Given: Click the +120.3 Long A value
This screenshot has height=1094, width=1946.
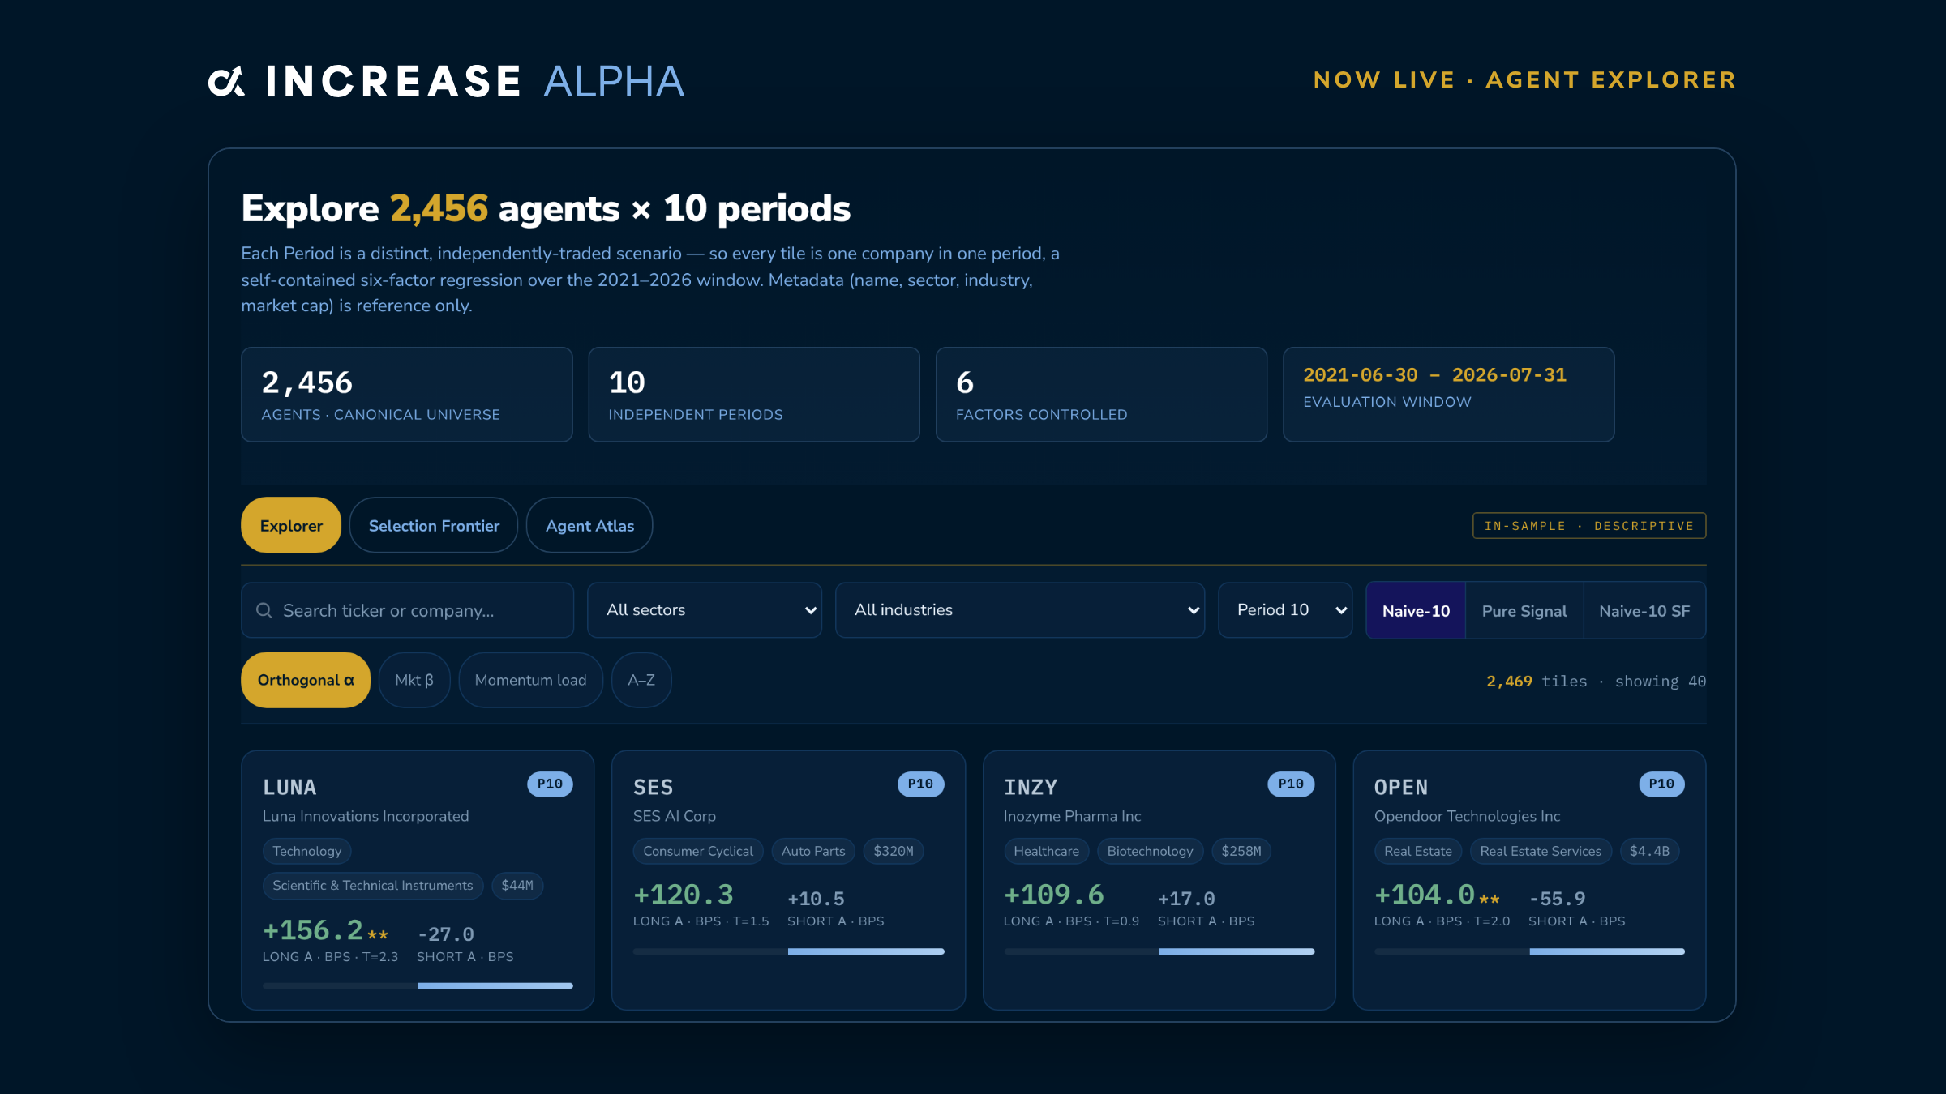Looking at the screenshot, I should point(683,895).
